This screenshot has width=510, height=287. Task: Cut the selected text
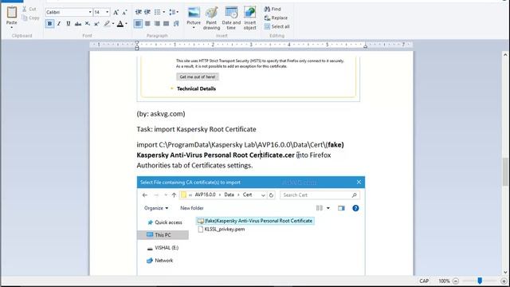[29, 9]
